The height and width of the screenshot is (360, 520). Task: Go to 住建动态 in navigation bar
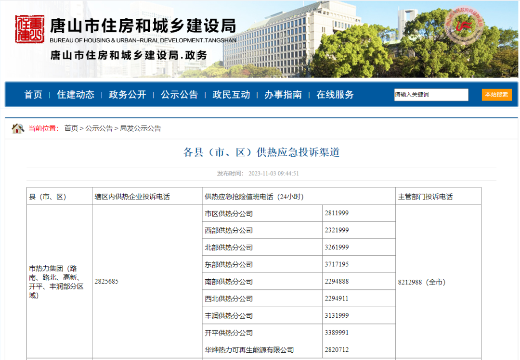tap(76, 95)
